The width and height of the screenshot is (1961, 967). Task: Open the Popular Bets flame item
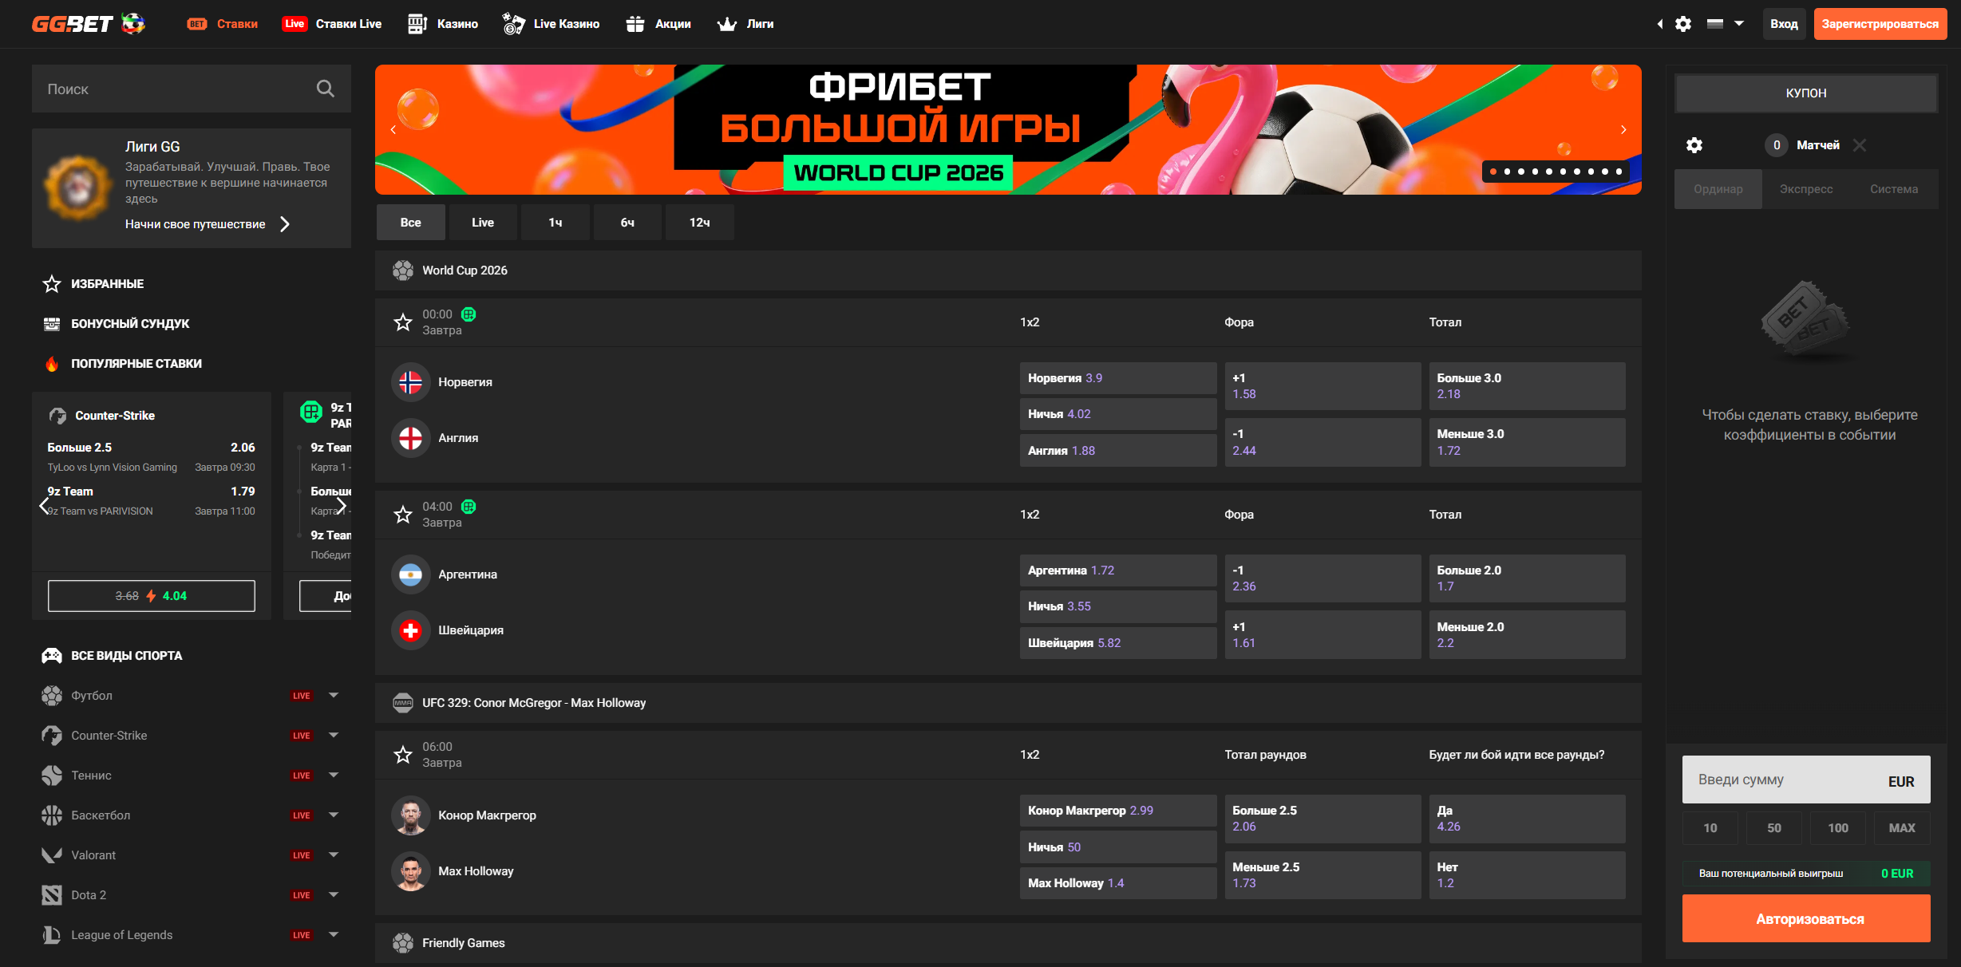coord(52,364)
